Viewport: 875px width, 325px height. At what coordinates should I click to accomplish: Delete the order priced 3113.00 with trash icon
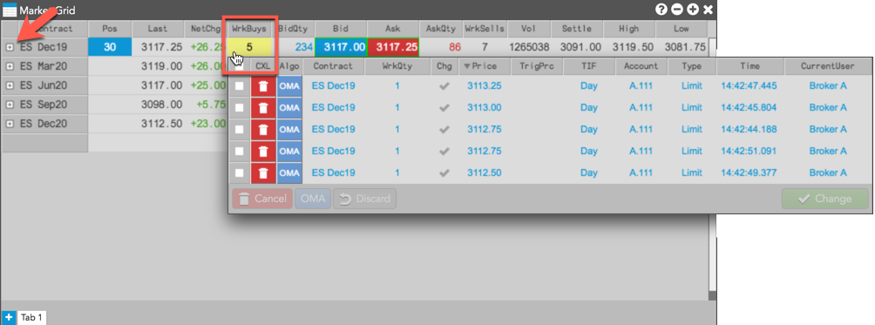click(x=263, y=108)
